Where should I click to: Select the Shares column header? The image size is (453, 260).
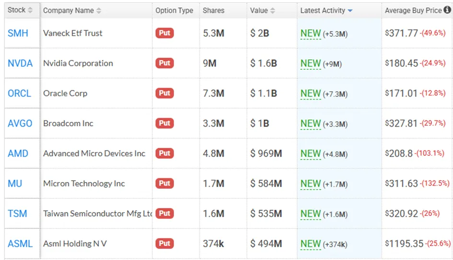point(213,11)
